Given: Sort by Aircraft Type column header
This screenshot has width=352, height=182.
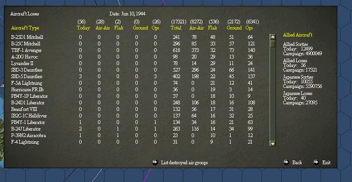Looking at the screenshot, I should (x=25, y=28).
